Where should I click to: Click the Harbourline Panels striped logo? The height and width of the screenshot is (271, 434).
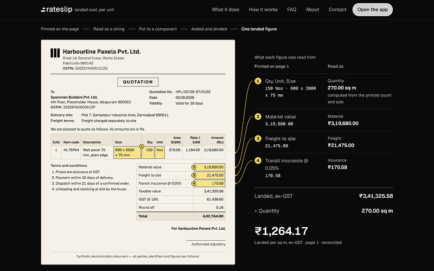coord(55,53)
